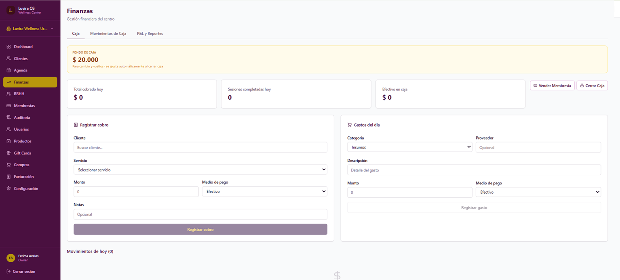Viewport: 620px width, 280px height.
Task: Go to Gift Cards page
Action: 30,153
